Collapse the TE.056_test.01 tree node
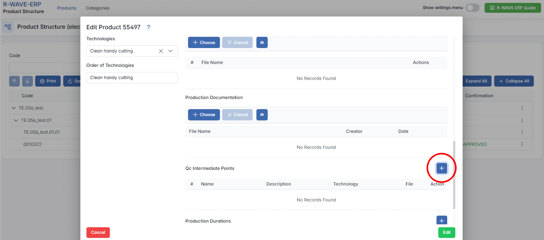This screenshot has width=544, height=240. coord(16,121)
